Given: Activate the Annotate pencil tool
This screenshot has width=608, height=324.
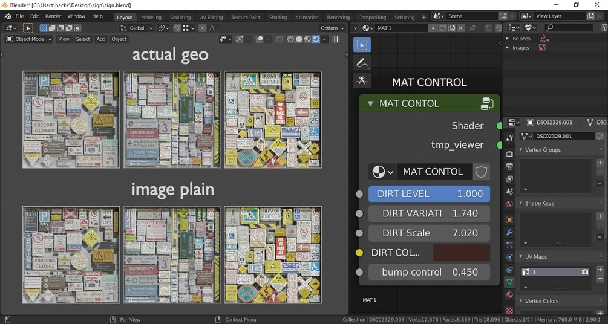Looking at the screenshot, I should coord(362,63).
